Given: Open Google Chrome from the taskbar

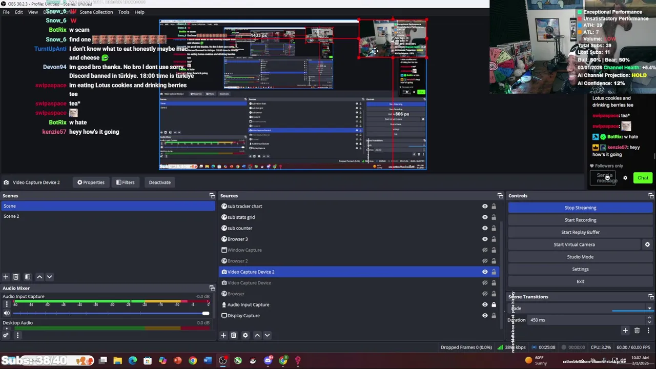Looking at the screenshot, I should pyautogui.click(x=193, y=361).
